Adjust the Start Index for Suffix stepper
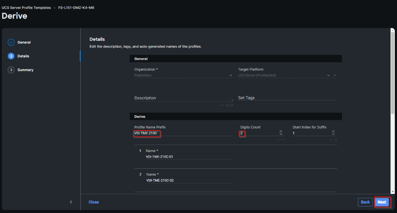This screenshot has height=213, width=397. 333,133
